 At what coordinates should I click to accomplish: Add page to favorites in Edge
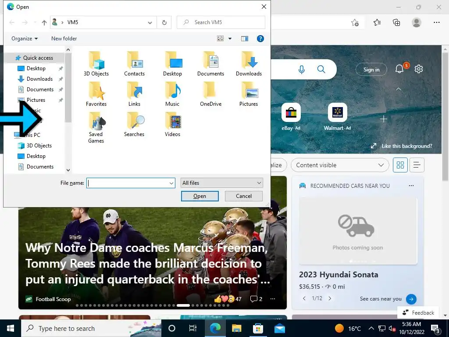355,23
